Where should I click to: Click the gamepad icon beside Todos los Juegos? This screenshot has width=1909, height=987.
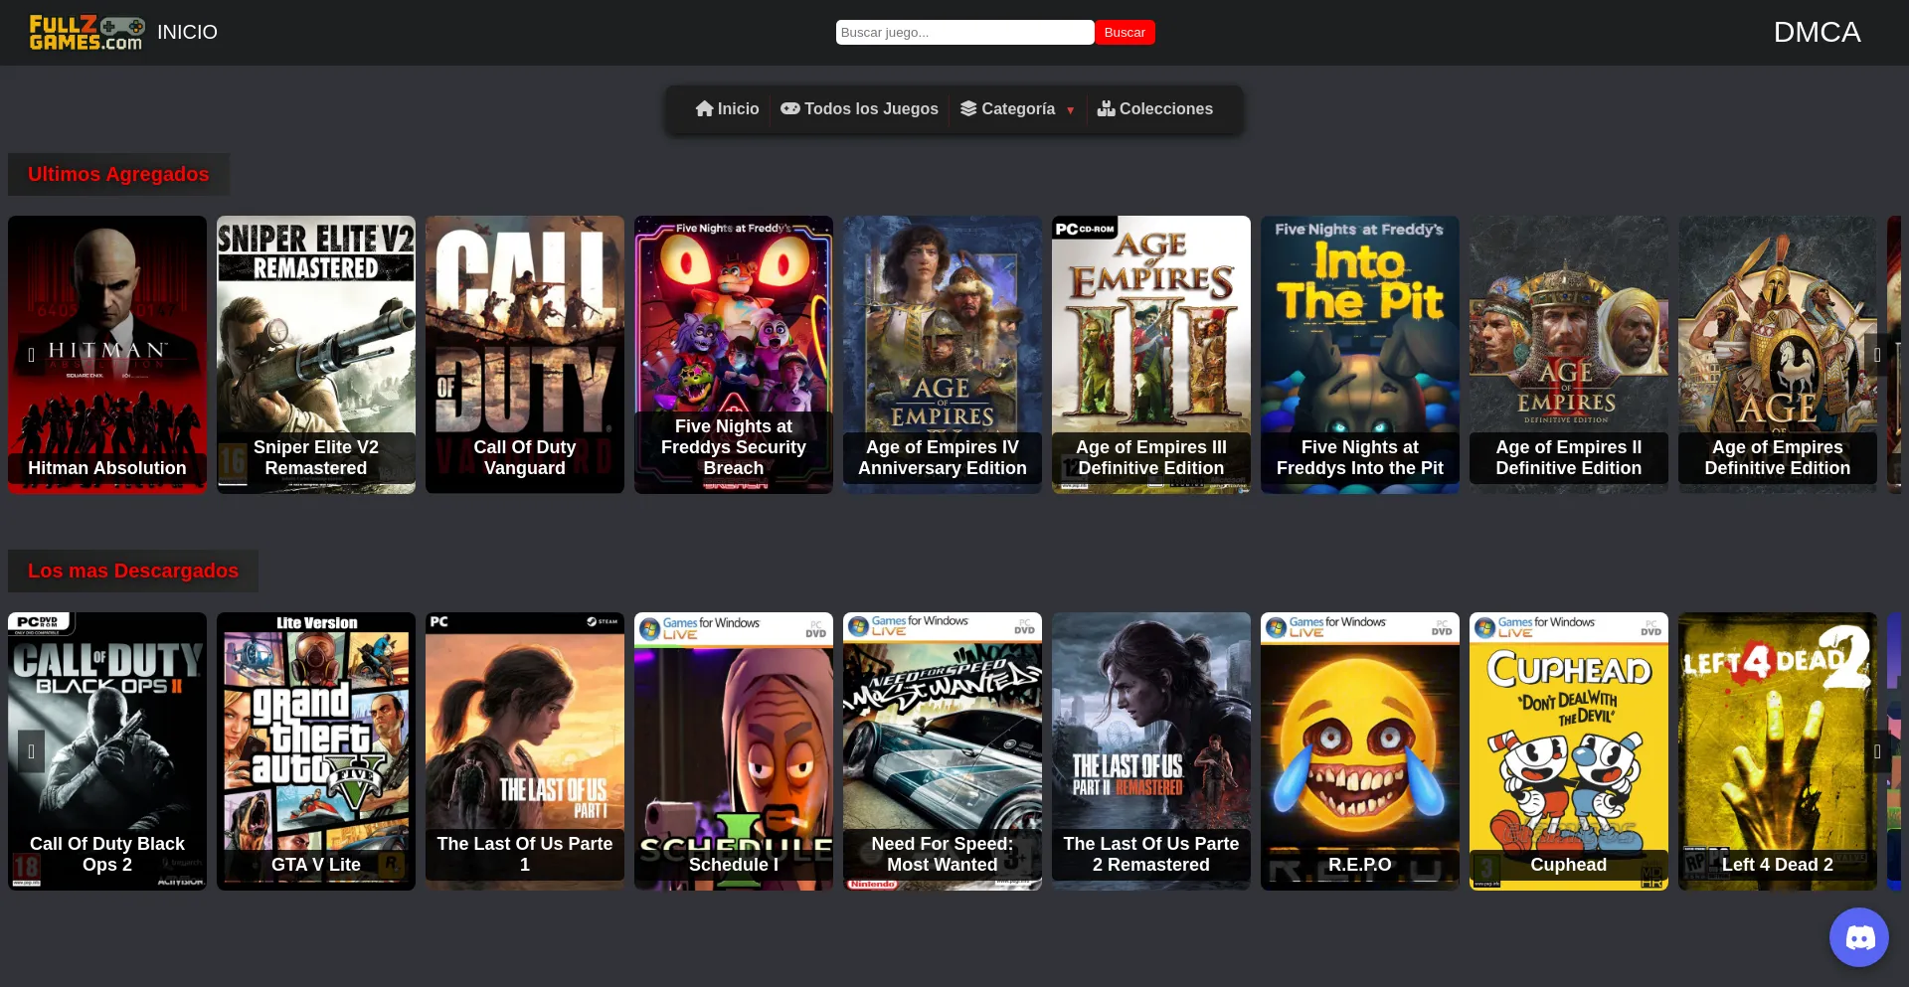pyautogui.click(x=789, y=108)
